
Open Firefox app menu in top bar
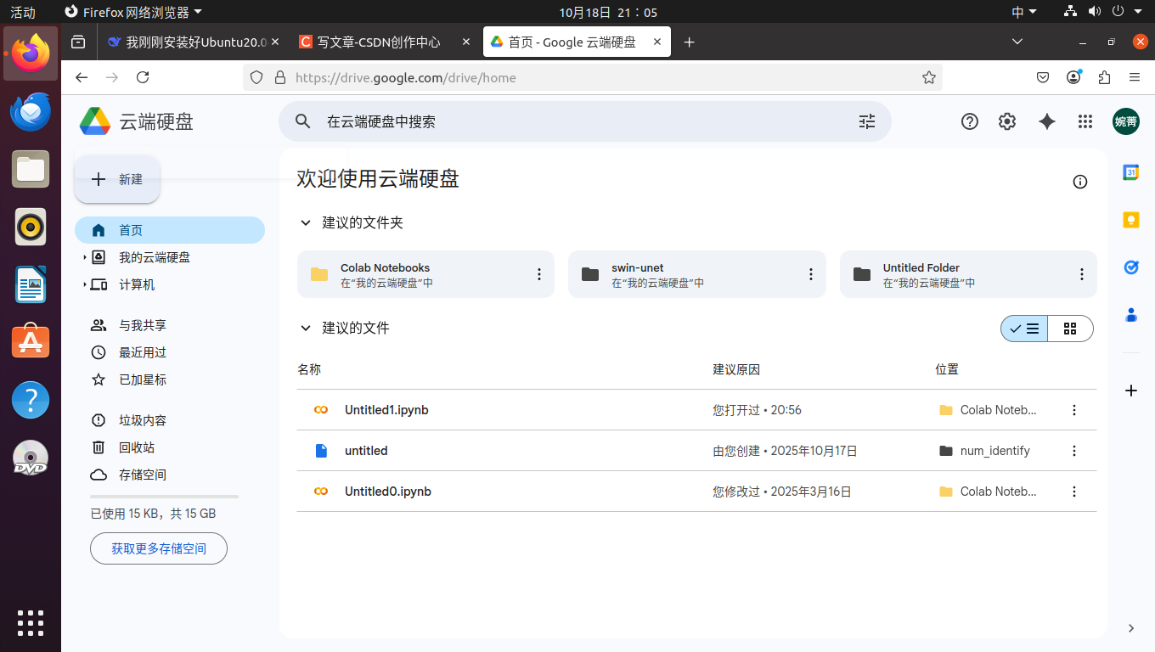134,12
